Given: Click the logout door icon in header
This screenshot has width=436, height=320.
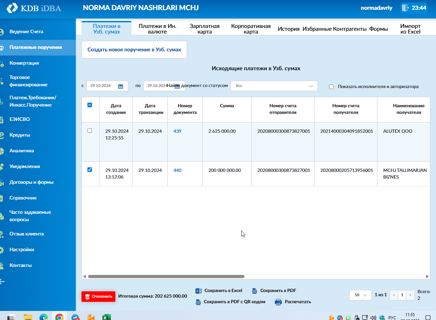Looking at the screenshot, I should point(405,8).
